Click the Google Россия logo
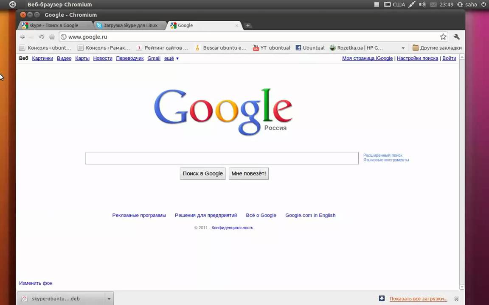489x305 pixels. click(x=223, y=112)
